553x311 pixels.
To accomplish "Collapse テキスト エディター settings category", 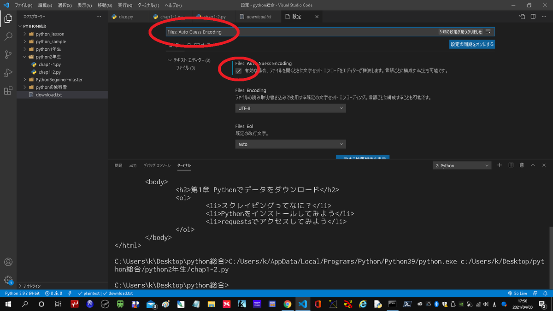I will (x=170, y=60).
